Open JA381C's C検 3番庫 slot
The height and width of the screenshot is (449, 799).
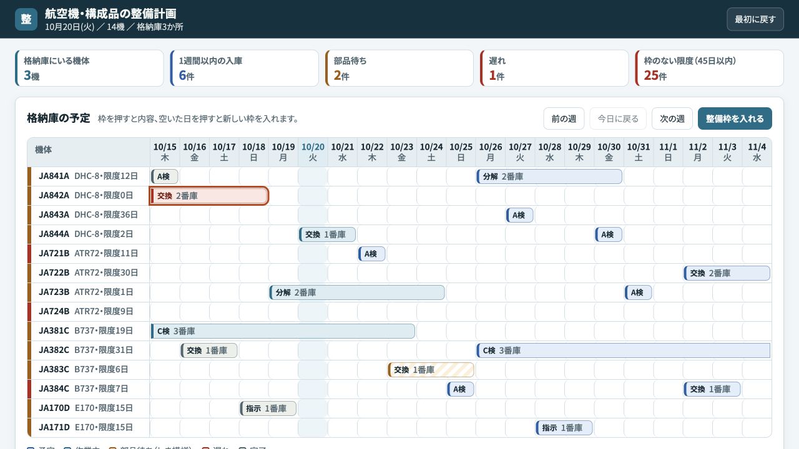pyautogui.click(x=283, y=331)
